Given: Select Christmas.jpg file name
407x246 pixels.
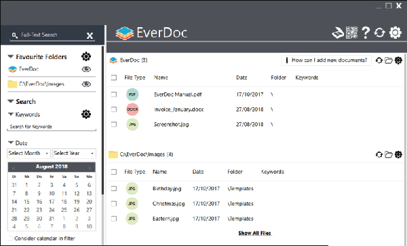Looking at the screenshot, I should [x=168, y=204].
